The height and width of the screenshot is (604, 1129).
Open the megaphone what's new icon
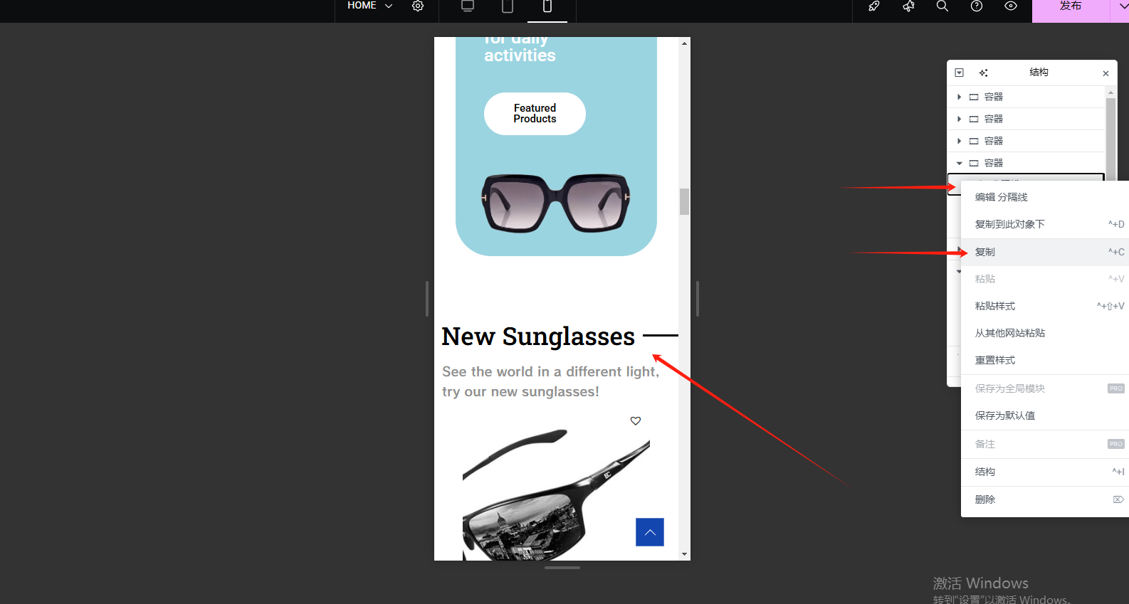(x=908, y=6)
